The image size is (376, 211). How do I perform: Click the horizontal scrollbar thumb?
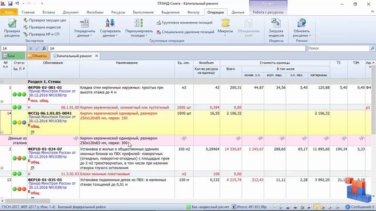coord(28,201)
